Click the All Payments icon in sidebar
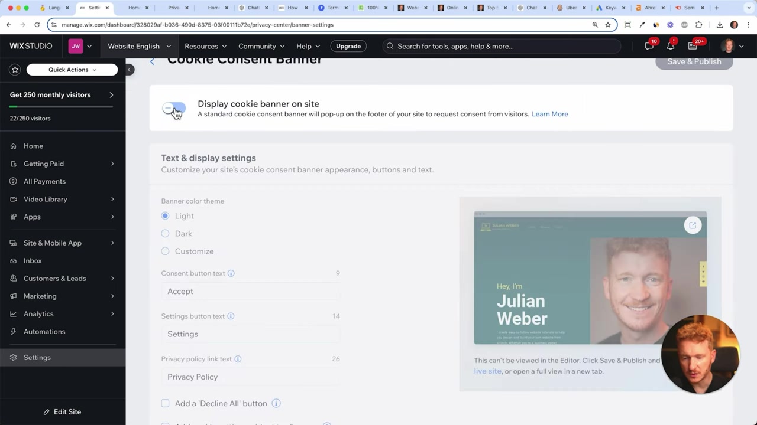Screen dimensions: 757x425 click(x=13, y=182)
